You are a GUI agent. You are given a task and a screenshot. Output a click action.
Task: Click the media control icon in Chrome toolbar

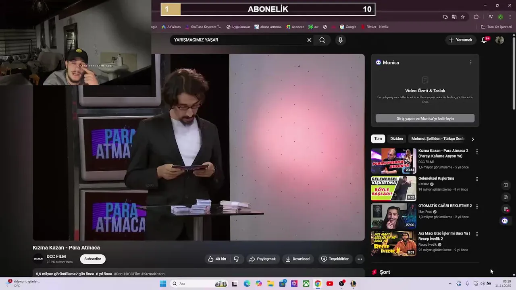(x=491, y=17)
